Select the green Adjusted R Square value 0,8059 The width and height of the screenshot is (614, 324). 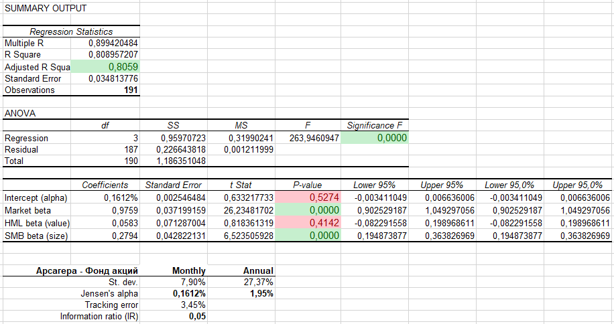(105, 67)
